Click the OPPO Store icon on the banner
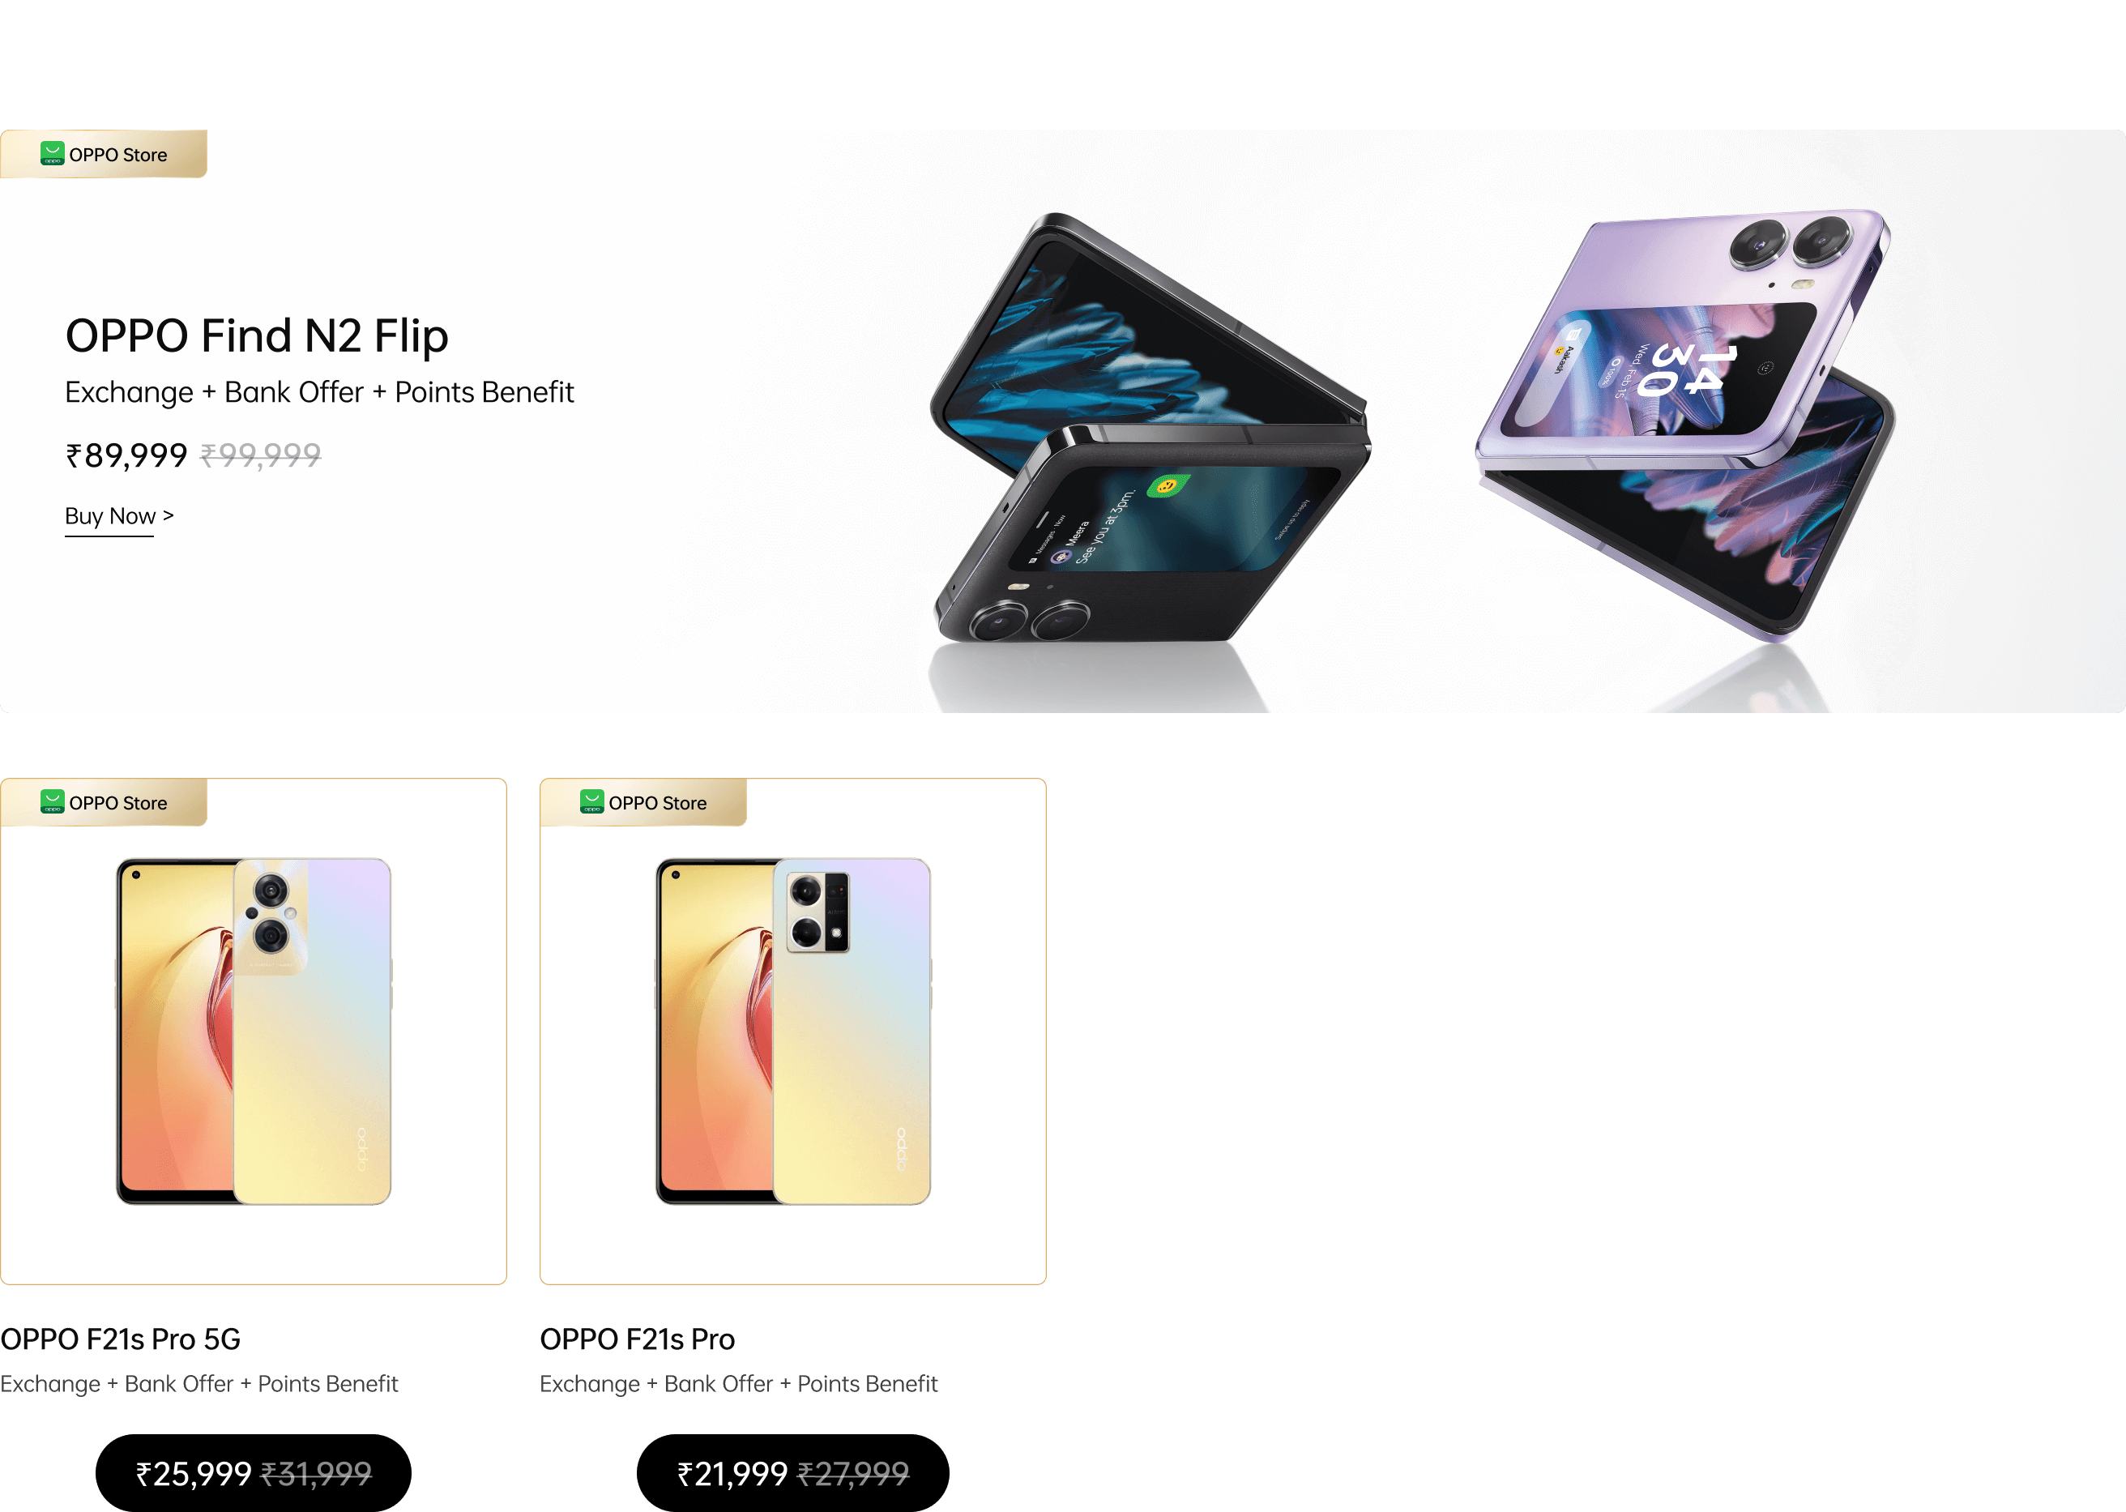The height and width of the screenshot is (1512, 2126). click(x=52, y=154)
